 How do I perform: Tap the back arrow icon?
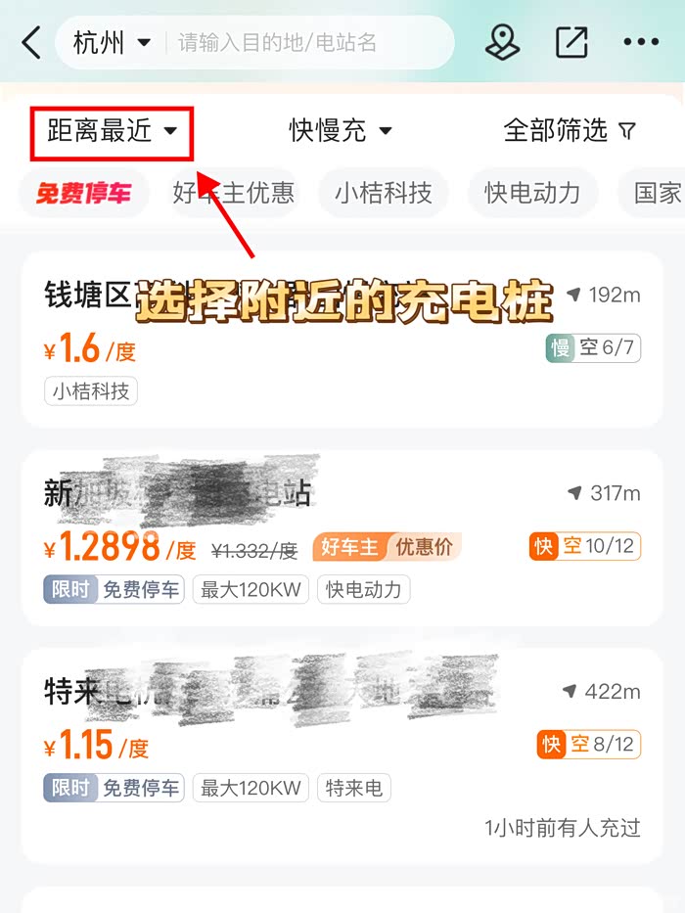point(31,42)
